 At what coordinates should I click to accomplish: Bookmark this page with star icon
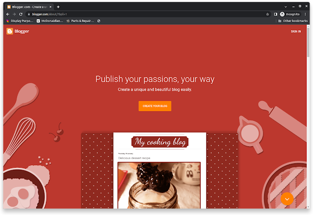click(268, 14)
